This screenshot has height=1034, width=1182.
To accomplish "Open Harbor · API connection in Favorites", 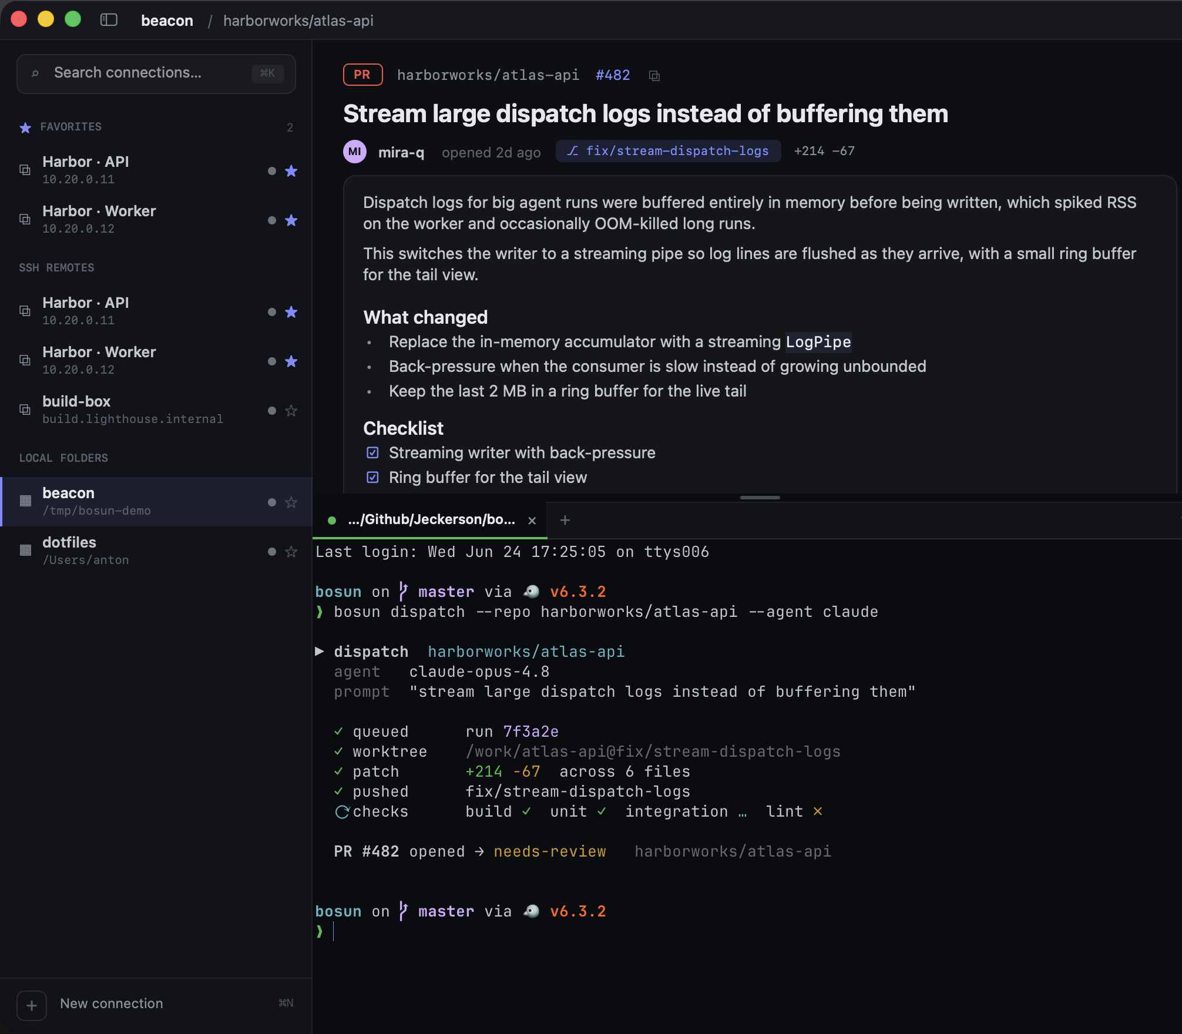I will tap(156, 170).
